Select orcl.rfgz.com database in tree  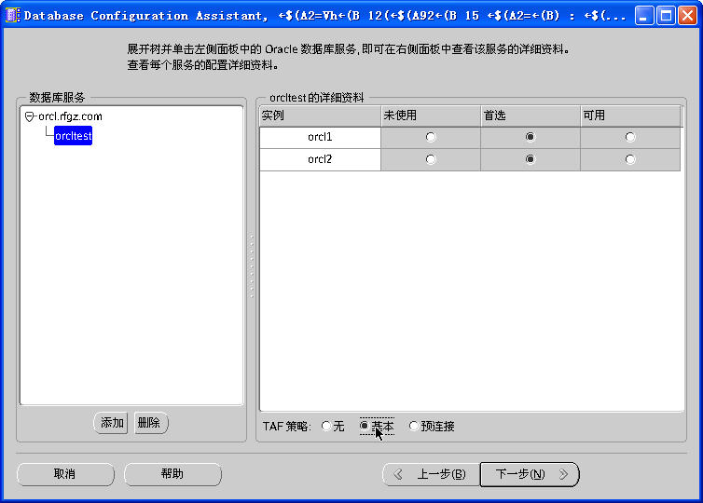coord(70,116)
